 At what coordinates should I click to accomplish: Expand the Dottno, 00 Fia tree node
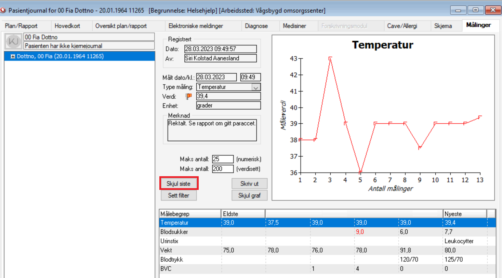pos(13,56)
